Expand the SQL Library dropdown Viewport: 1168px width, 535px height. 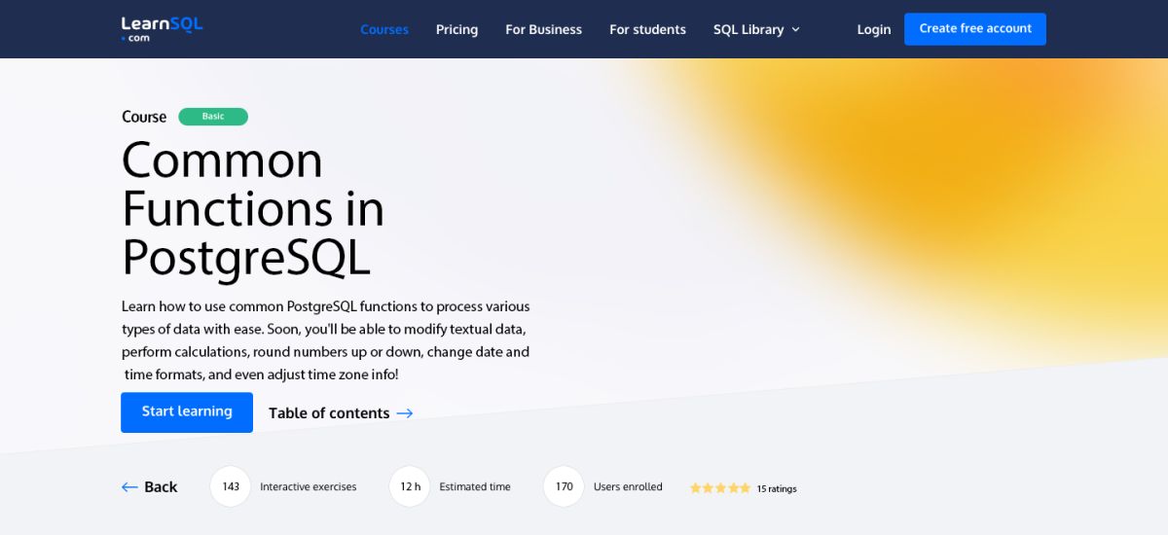click(x=756, y=29)
